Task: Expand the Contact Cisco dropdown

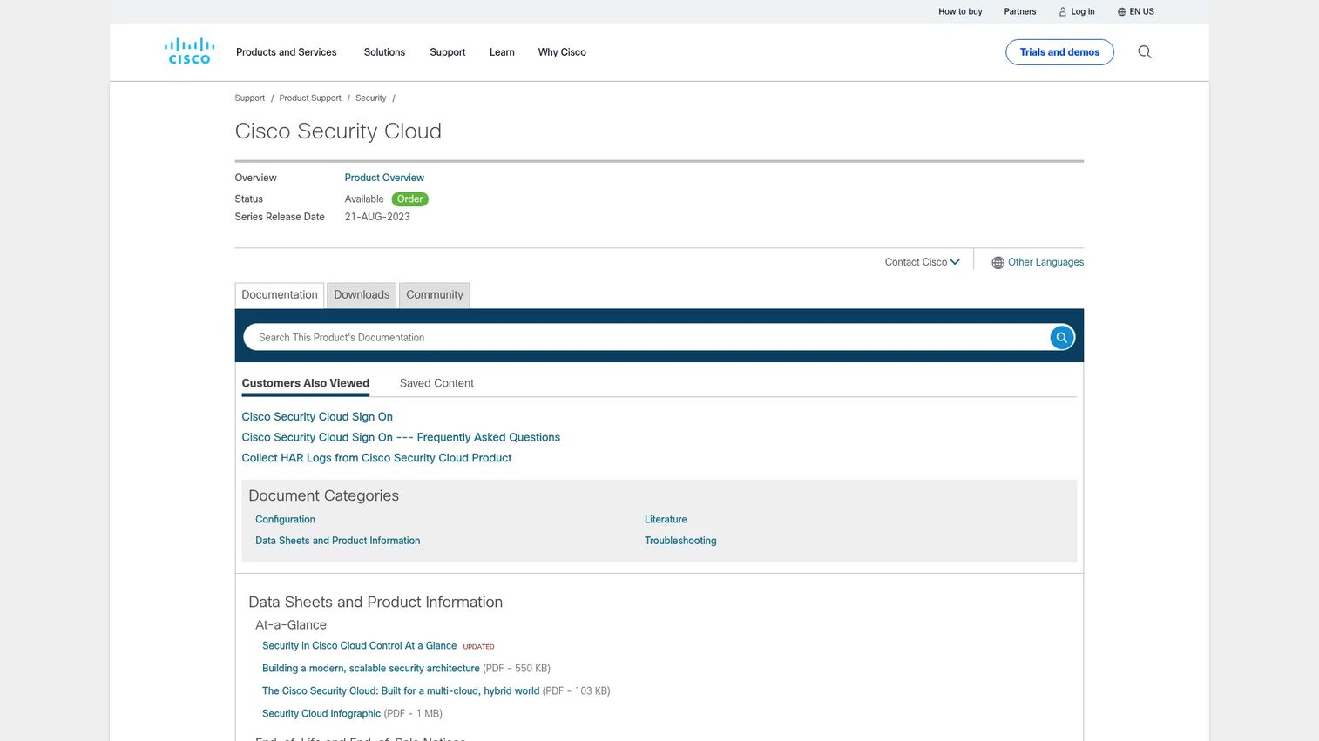Action: pyautogui.click(x=922, y=262)
